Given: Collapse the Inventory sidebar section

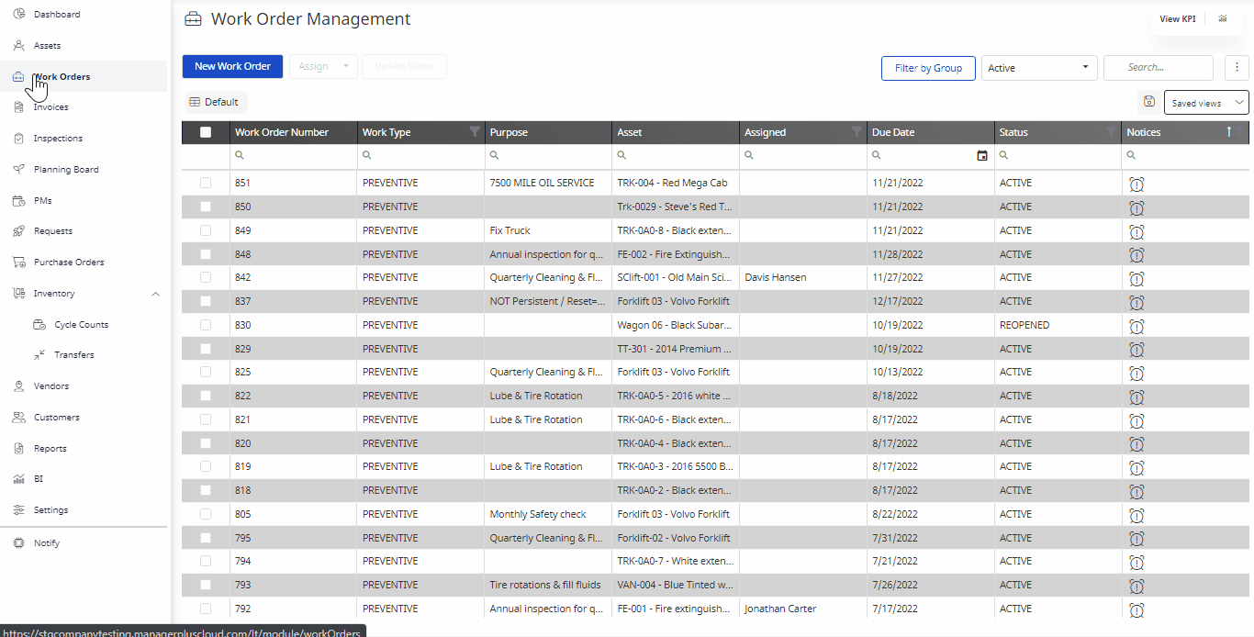Looking at the screenshot, I should [155, 294].
